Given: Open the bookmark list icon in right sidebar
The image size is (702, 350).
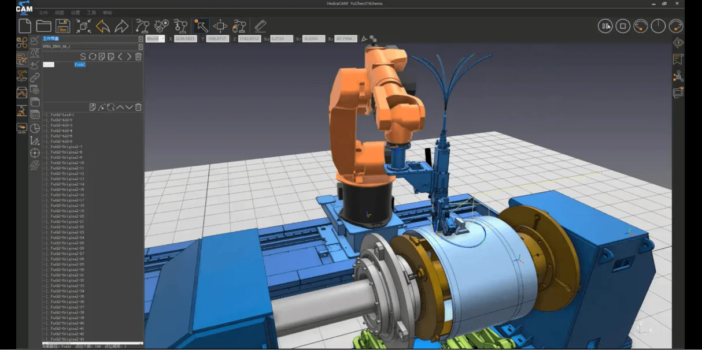Looking at the screenshot, I should [x=678, y=59].
